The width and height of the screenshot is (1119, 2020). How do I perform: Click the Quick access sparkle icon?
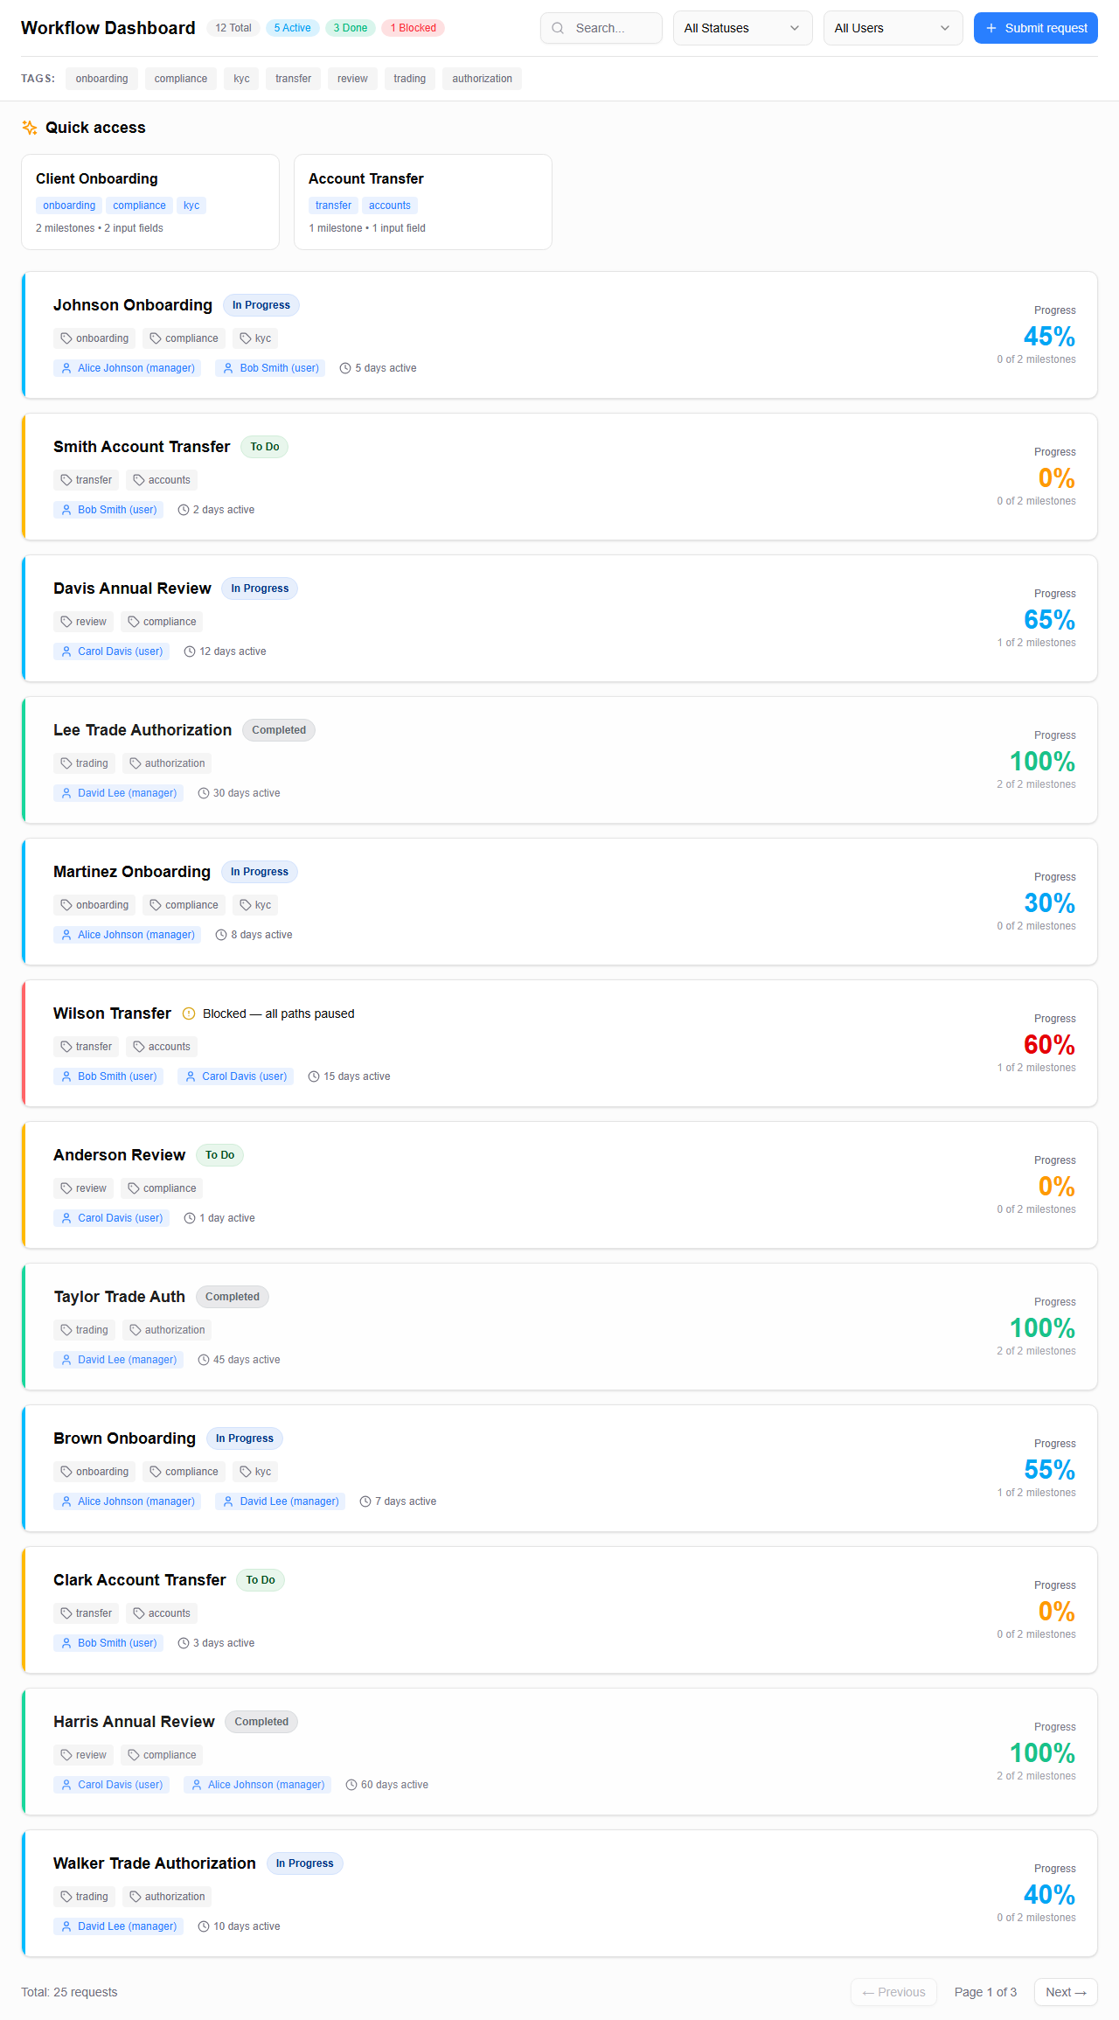click(30, 128)
